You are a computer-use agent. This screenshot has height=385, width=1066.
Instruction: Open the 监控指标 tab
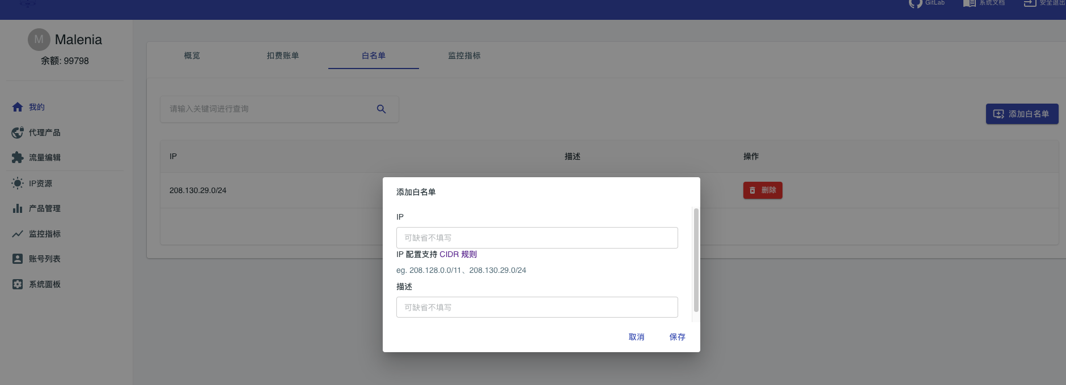464,55
